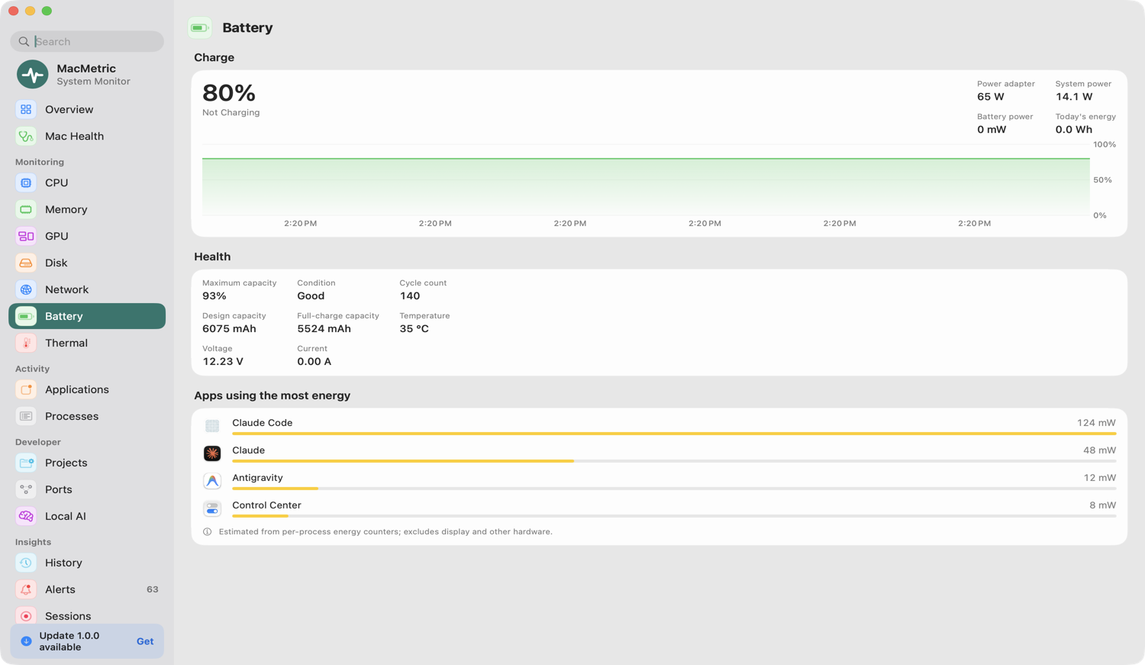Open the Ports icon in Developer

coord(26,490)
